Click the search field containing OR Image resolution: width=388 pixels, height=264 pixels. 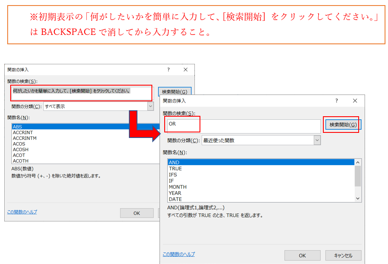coord(242,126)
